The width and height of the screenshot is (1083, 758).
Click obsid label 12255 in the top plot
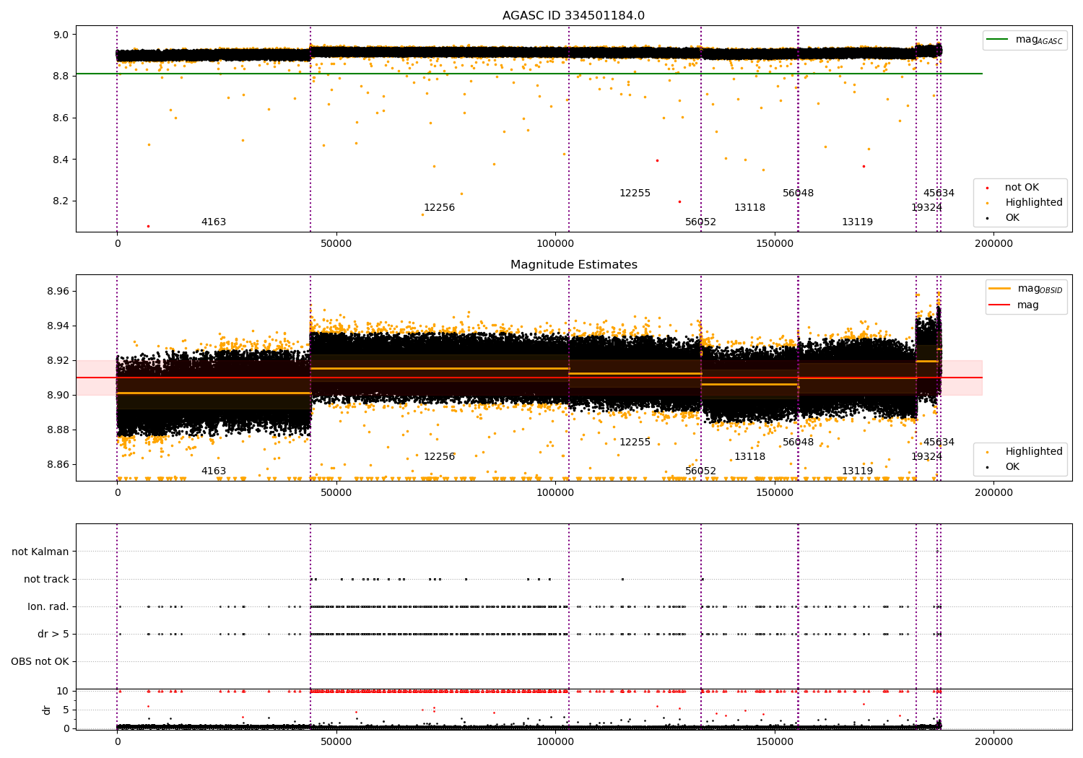tap(635, 193)
